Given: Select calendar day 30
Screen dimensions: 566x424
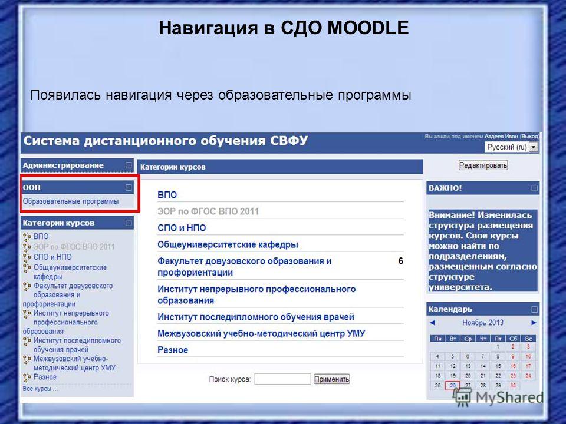Looking at the screenshot, I should (513, 385).
